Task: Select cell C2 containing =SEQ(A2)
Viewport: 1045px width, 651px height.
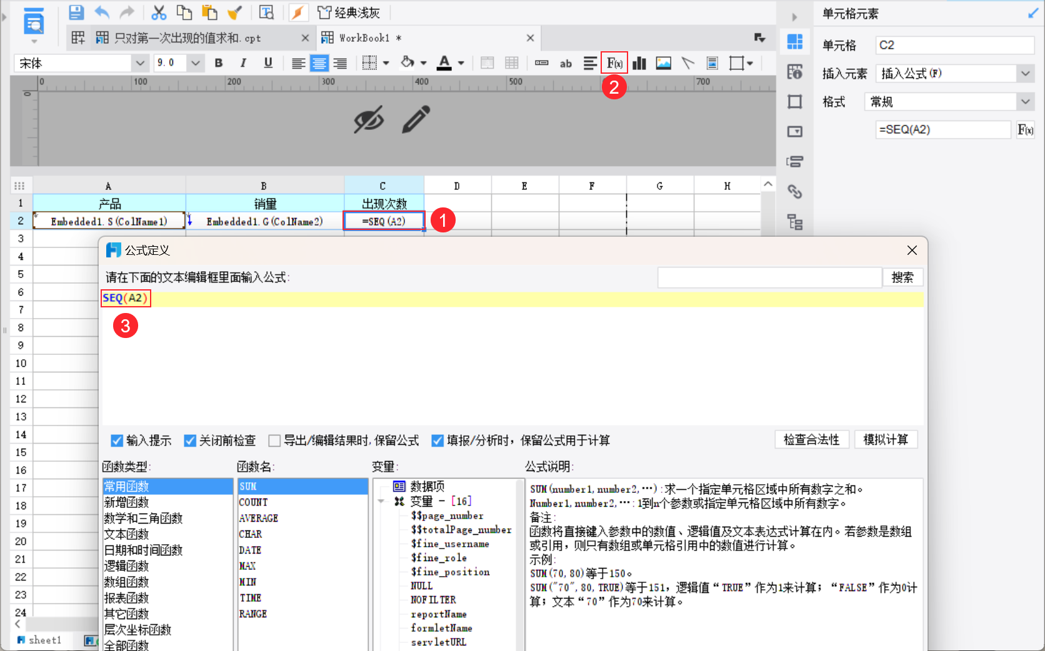Action: coord(384,221)
